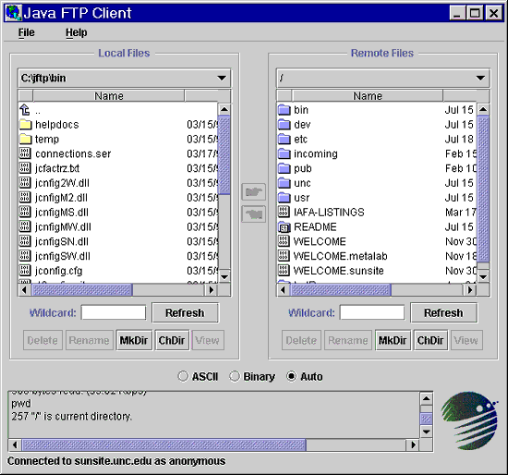Click Refresh under Local Files

coord(185,313)
